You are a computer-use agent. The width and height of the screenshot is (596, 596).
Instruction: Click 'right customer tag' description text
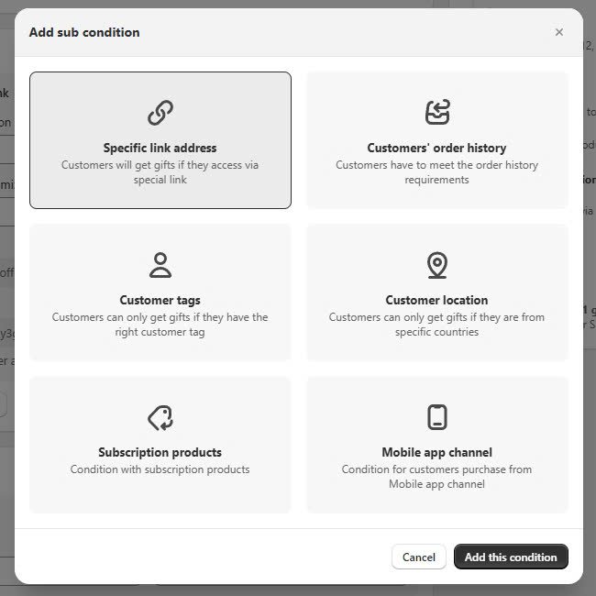[x=160, y=325]
